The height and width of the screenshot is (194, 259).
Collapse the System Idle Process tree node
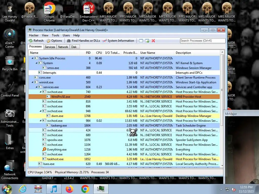pyautogui.click(x=32, y=58)
